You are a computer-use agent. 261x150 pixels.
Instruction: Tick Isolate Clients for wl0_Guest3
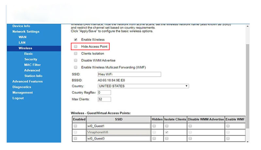tap(167, 139)
